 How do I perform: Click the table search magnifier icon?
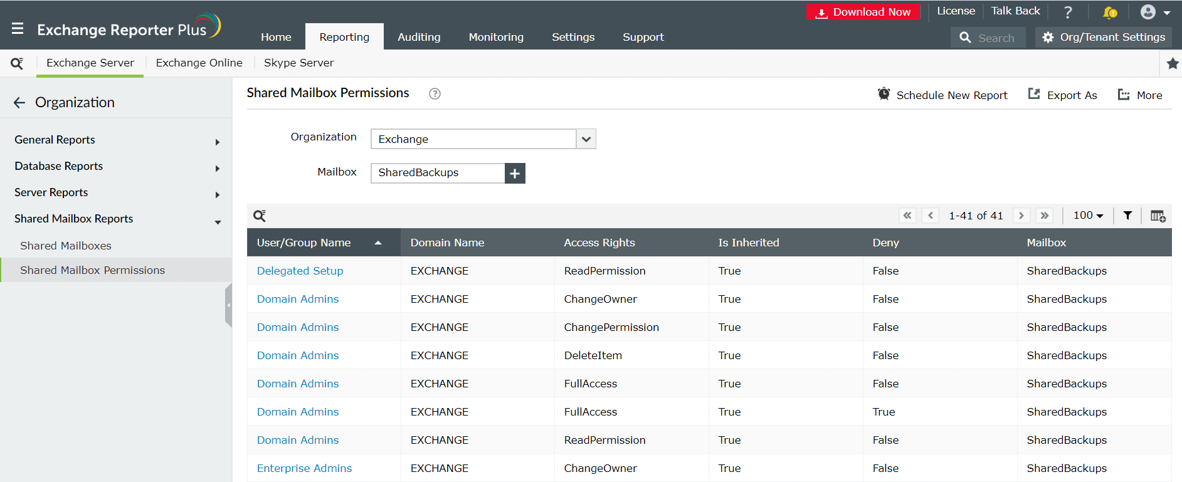point(260,216)
